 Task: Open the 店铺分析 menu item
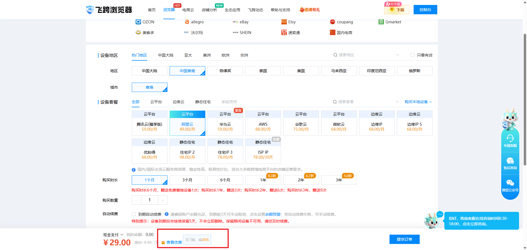[209, 10]
